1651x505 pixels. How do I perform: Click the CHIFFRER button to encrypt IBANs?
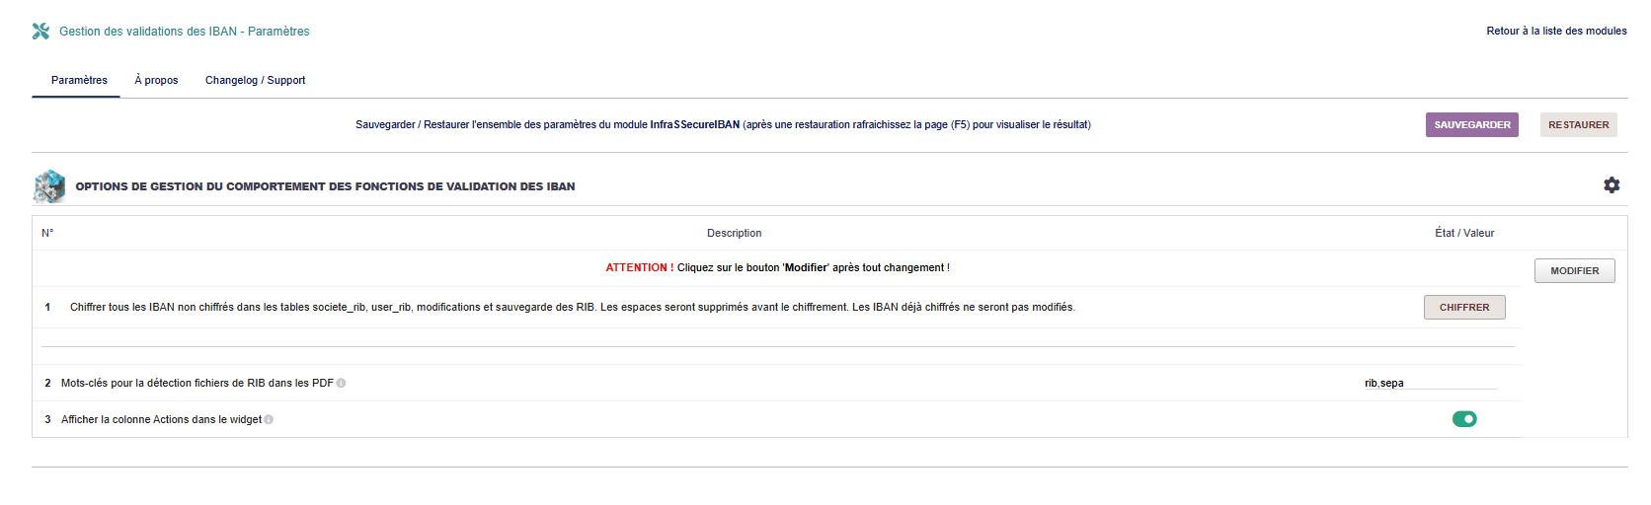[x=1464, y=308]
